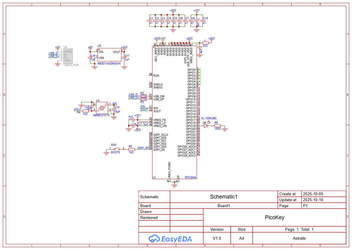Click the R1 33Ω resistor
This screenshot has height=250, width=352.
(205, 43)
